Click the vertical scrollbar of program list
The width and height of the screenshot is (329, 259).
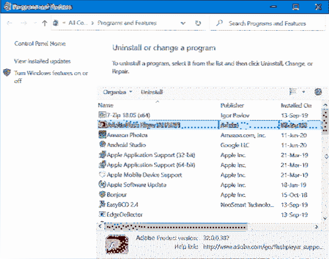click(325, 160)
